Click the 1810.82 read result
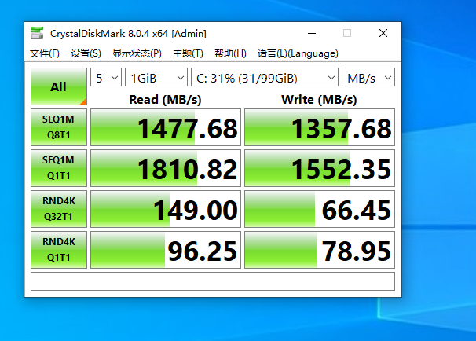 tap(166, 168)
